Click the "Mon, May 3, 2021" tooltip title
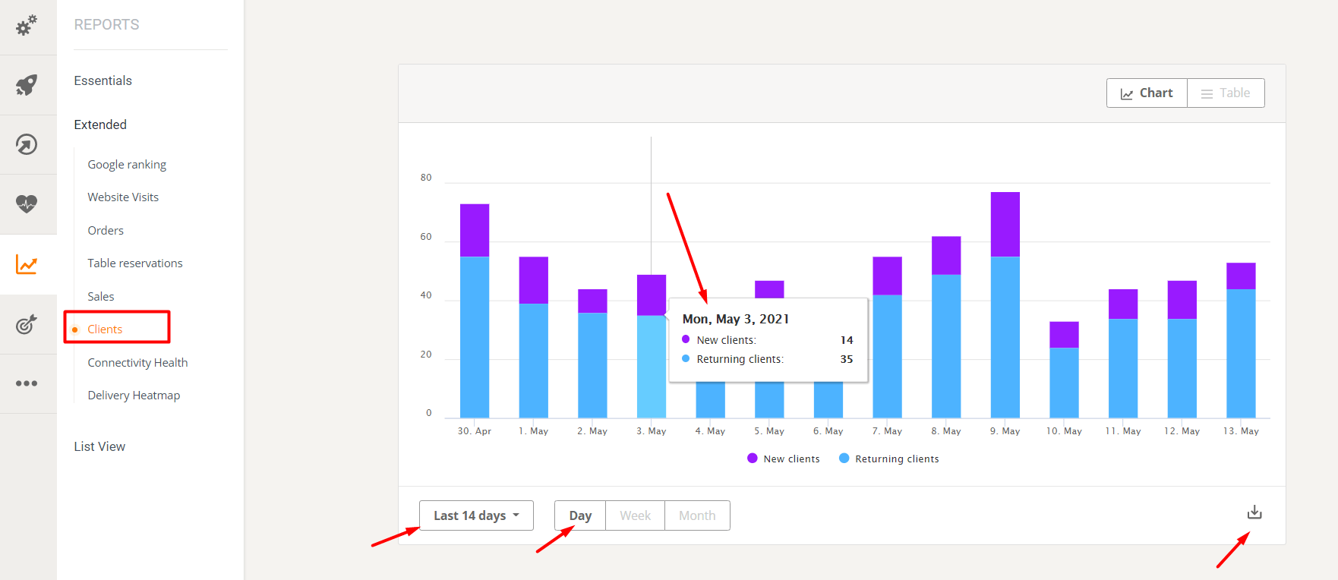 click(x=736, y=319)
